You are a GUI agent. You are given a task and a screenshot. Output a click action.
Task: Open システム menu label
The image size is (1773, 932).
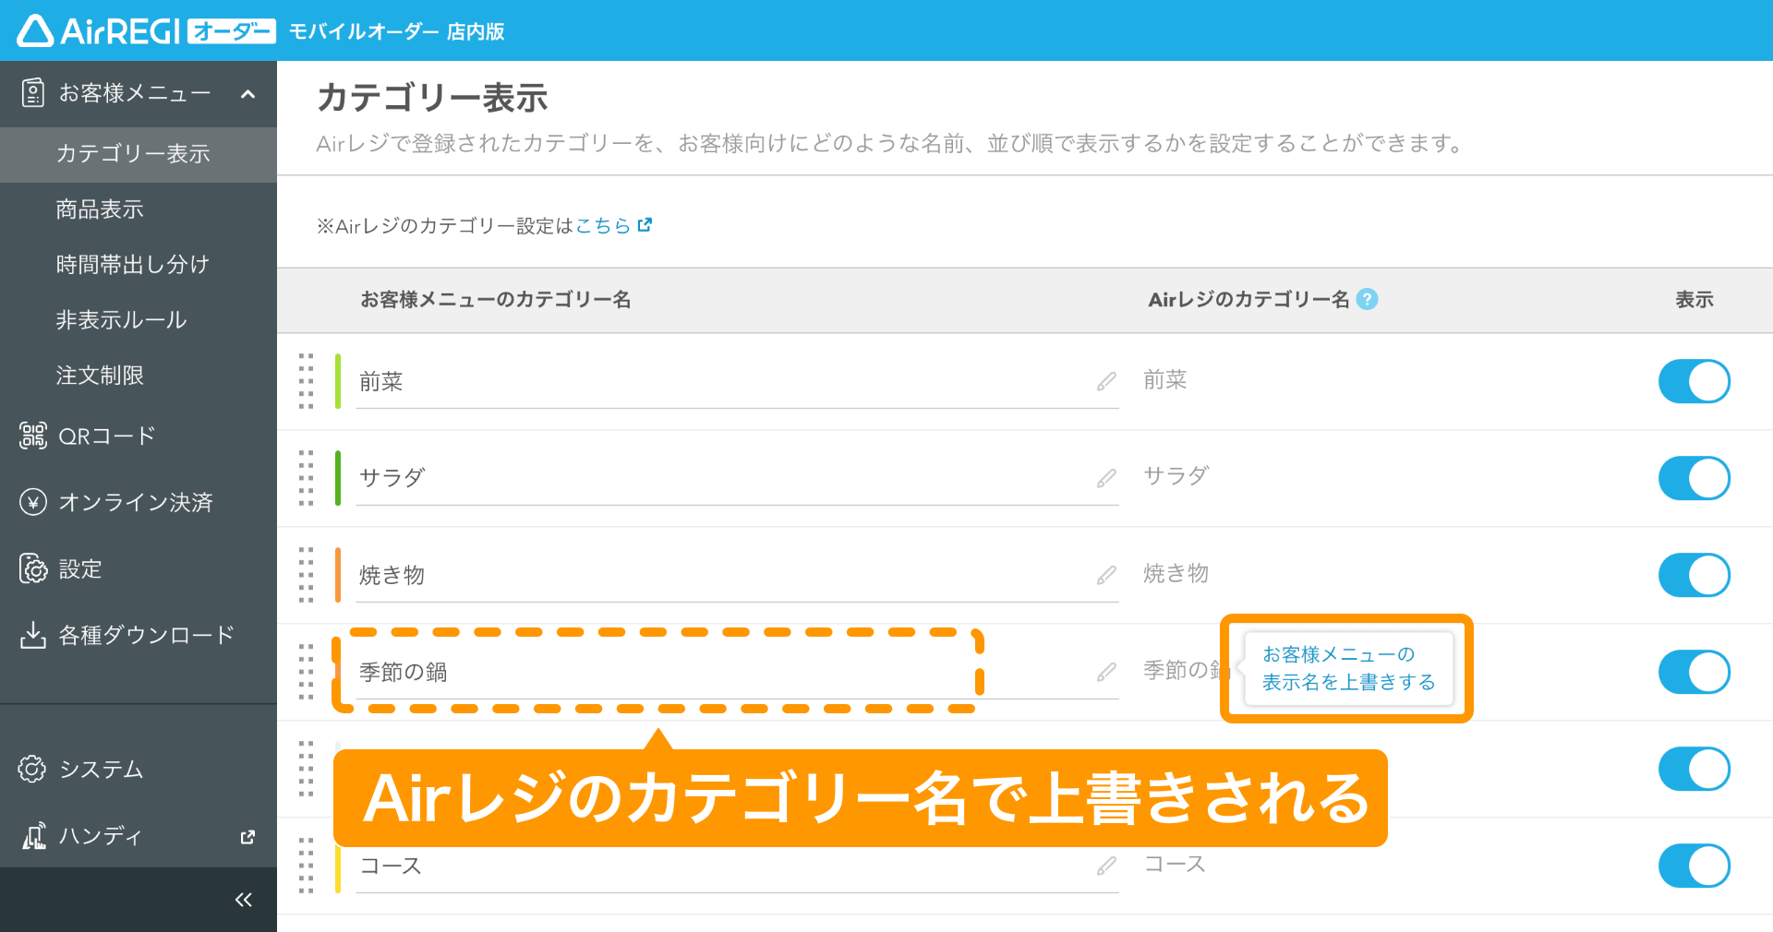(102, 769)
